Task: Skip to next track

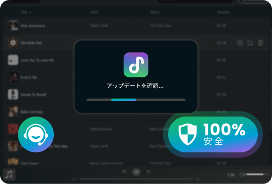Action: tap(148, 172)
